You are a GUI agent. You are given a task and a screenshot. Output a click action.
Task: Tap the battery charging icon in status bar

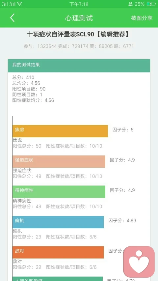click(x=151, y=4)
